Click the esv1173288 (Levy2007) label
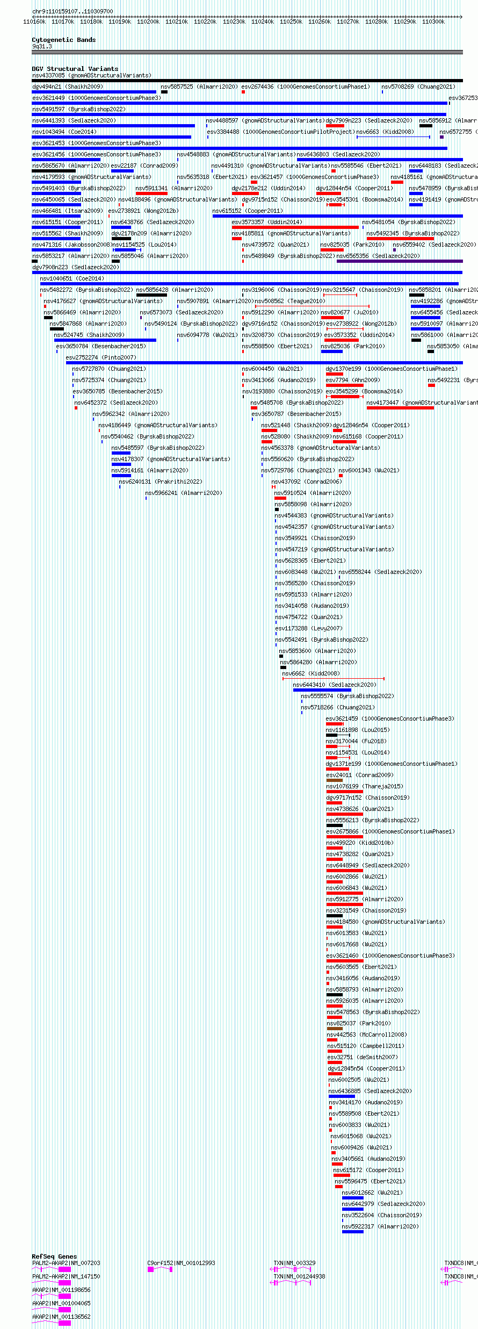The image size is (478, 1329). tap(309, 628)
